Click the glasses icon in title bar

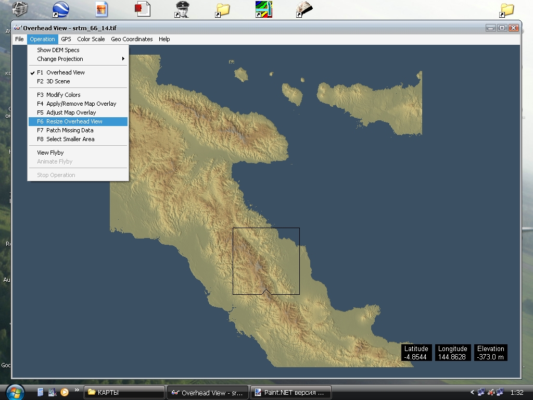(18, 28)
